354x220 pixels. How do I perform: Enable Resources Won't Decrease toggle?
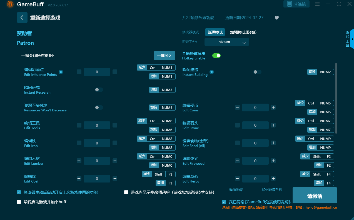tap(99, 107)
